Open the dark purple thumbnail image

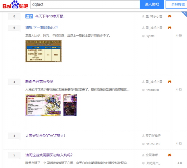pos(70,105)
